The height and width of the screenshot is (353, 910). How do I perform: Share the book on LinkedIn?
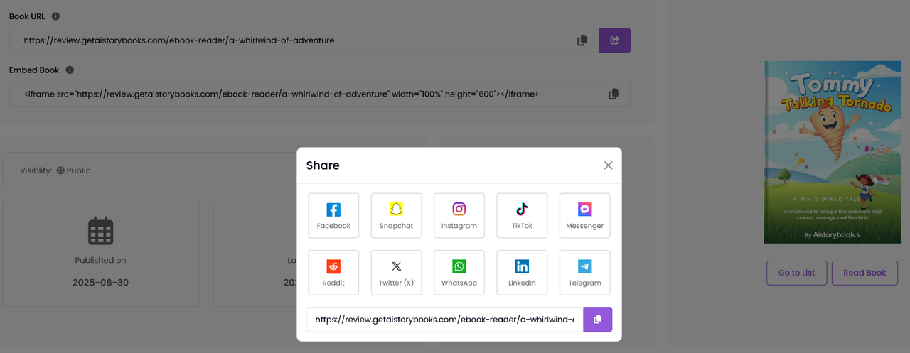point(522,273)
